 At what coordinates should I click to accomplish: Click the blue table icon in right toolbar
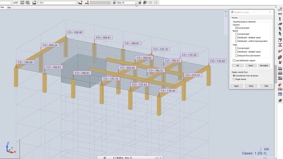tap(280, 94)
